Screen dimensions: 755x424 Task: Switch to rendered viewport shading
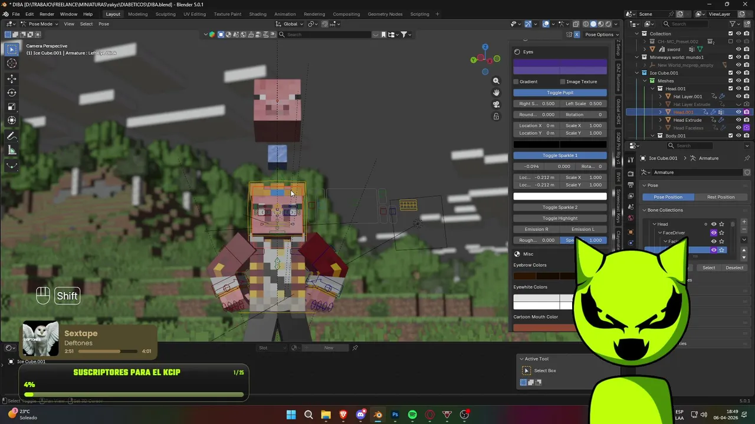609,24
